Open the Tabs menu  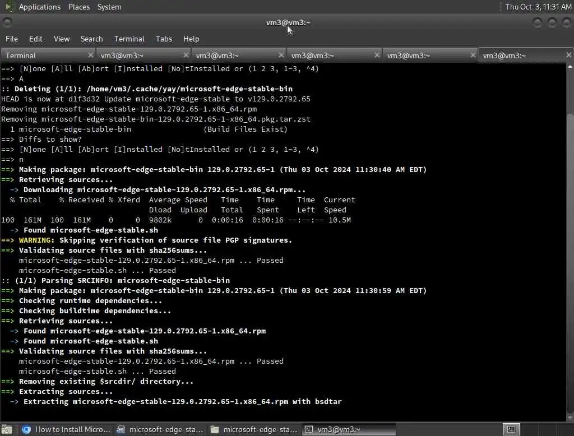[164, 39]
